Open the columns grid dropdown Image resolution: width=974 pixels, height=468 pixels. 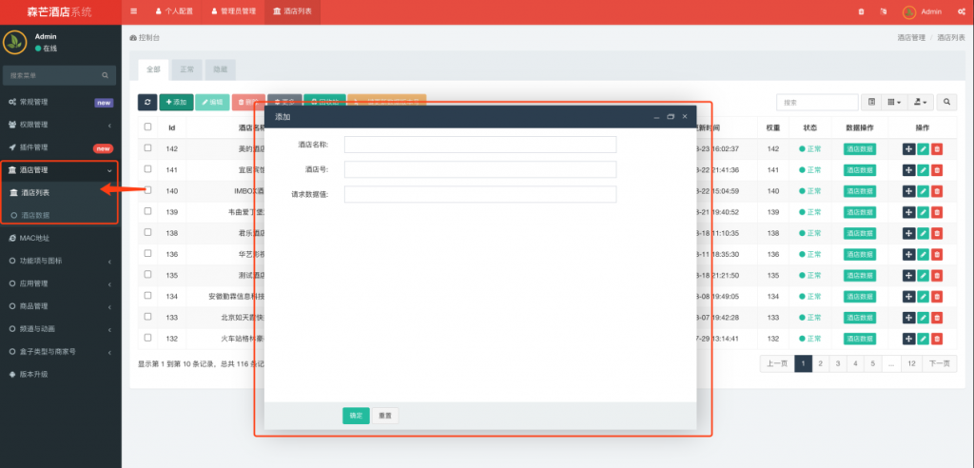894,102
